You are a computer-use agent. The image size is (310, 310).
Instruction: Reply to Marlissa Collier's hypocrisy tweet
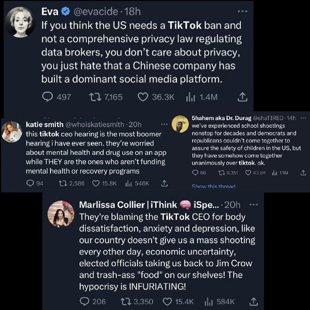(x=84, y=301)
